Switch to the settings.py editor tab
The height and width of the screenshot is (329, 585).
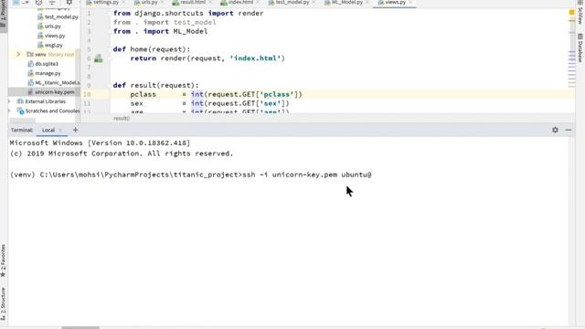click(x=105, y=2)
